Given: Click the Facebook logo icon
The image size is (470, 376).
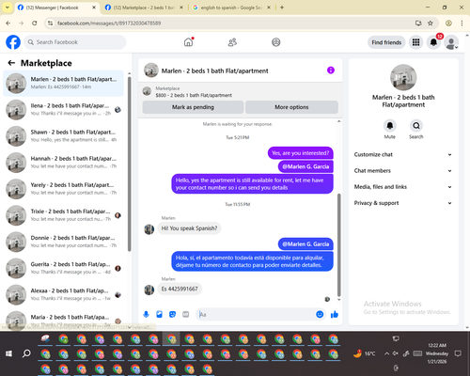Looking at the screenshot, I should 13,42.
